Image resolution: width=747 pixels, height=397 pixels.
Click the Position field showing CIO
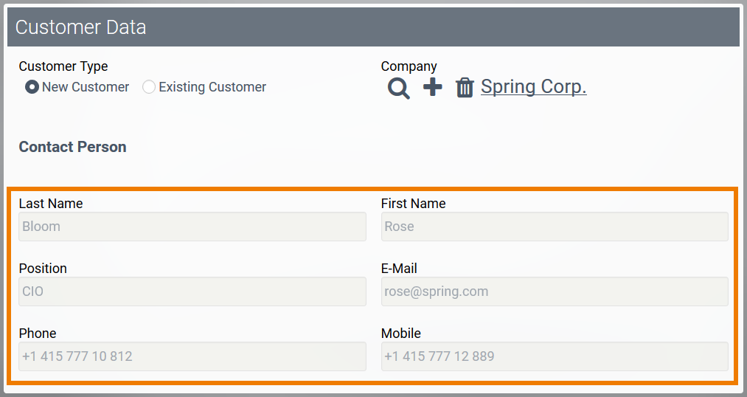coord(192,291)
